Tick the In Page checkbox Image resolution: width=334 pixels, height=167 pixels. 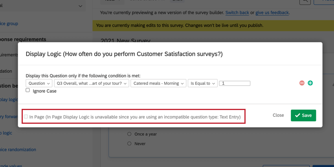click(x=26, y=117)
